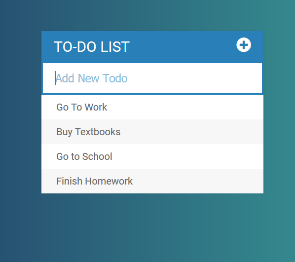This screenshot has height=262, width=295.
Task: Click the word School in third todo
Action: pos(97,156)
